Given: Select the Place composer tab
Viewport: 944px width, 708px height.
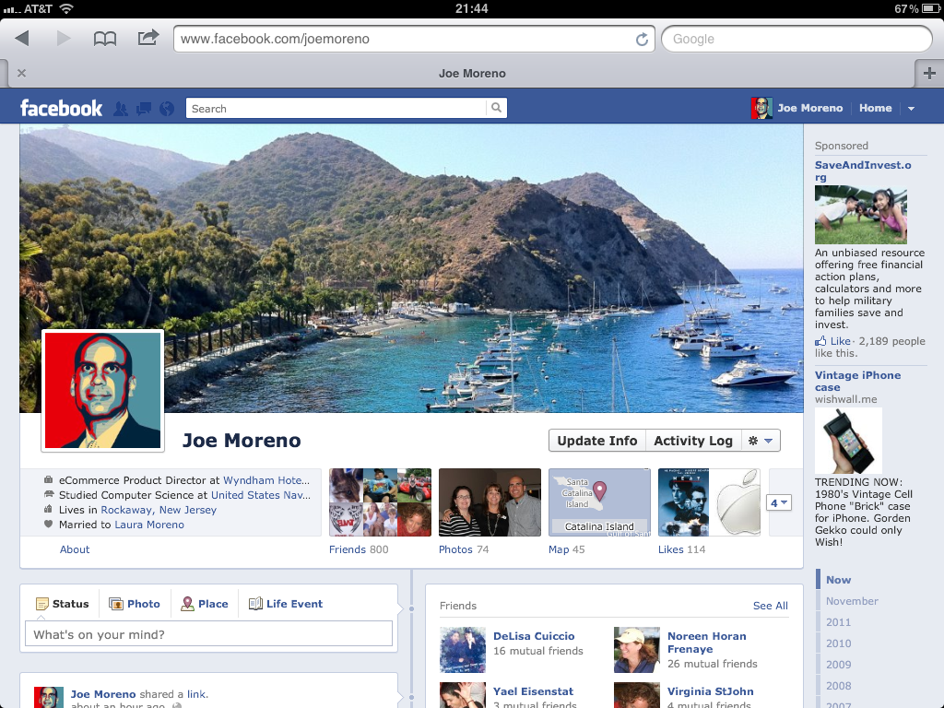Looking at the screenshot, I should click(x=205, y=604).
